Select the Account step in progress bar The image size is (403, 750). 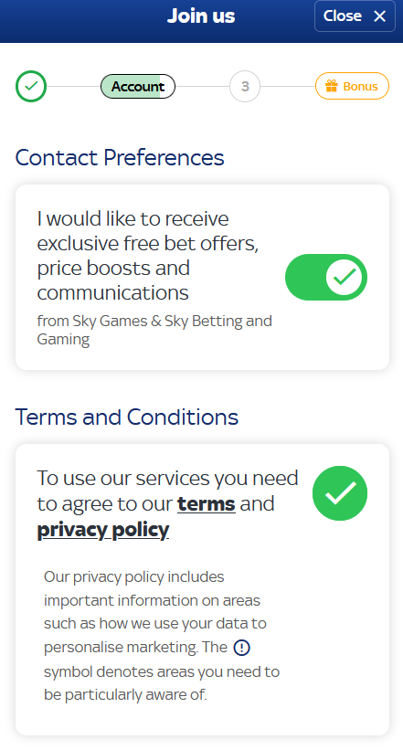138,87
